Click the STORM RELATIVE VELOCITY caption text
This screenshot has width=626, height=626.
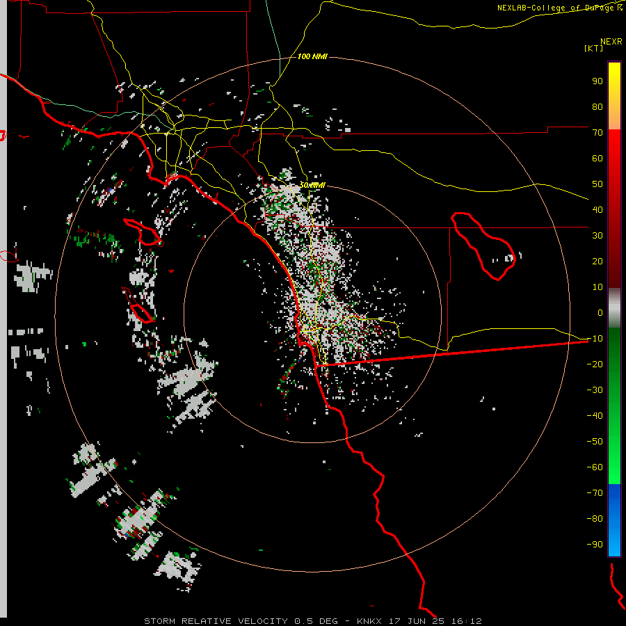tap(216, 621)
